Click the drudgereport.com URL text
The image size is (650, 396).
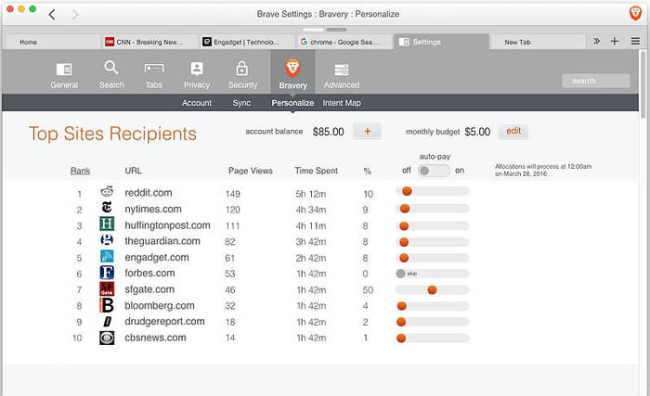(x=164, y=321)
